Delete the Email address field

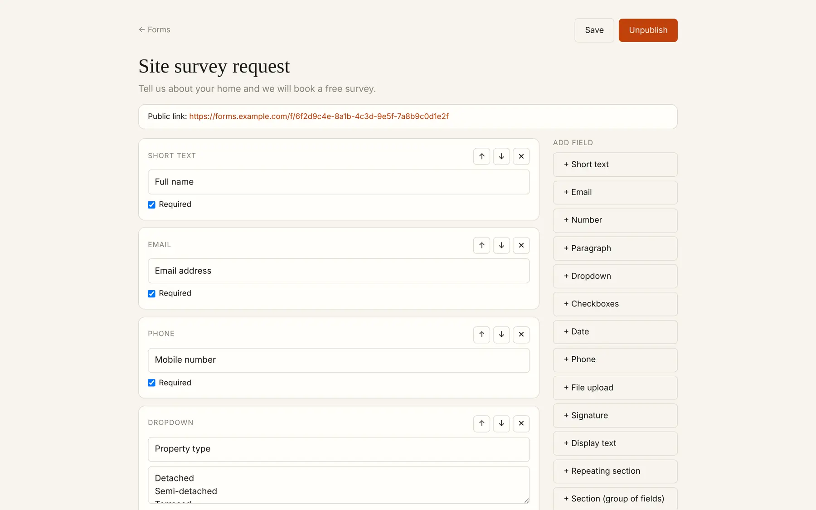(521, 245)
